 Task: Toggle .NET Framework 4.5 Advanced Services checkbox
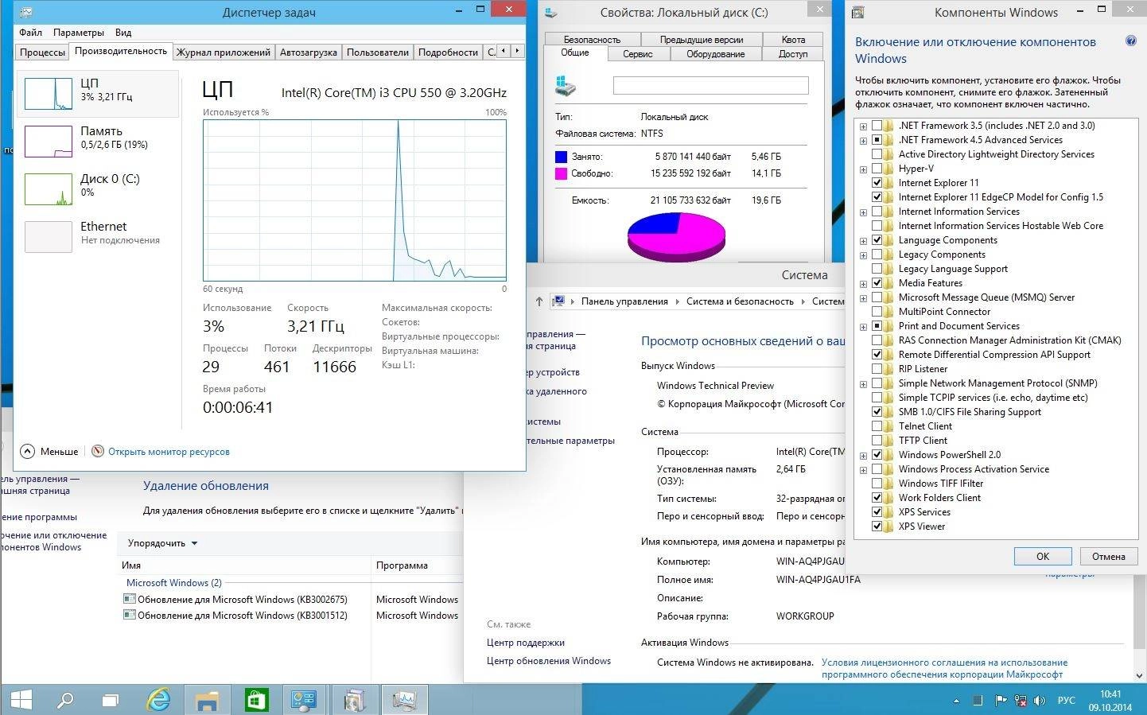[x=877, y=140]
